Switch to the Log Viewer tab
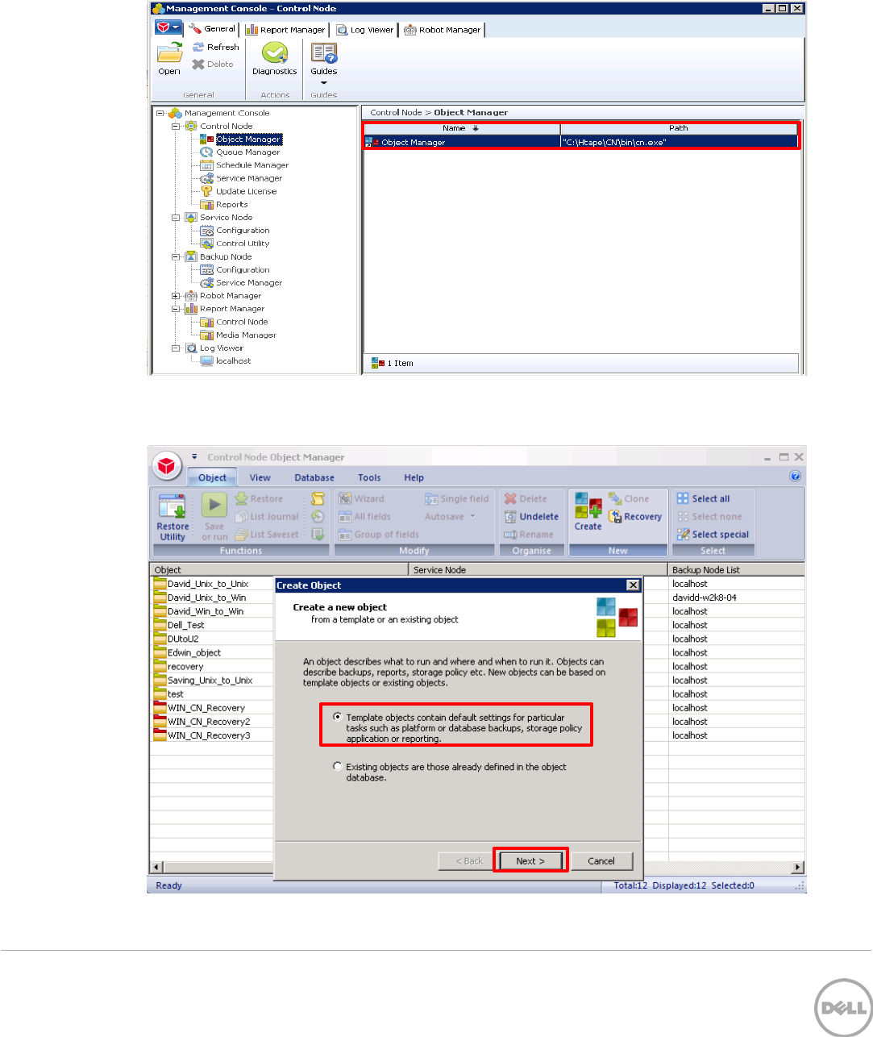873x1037 pixels. point(365,30)
